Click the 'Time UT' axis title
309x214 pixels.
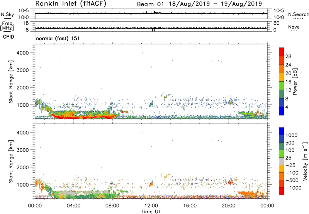[x=151, y=212]
